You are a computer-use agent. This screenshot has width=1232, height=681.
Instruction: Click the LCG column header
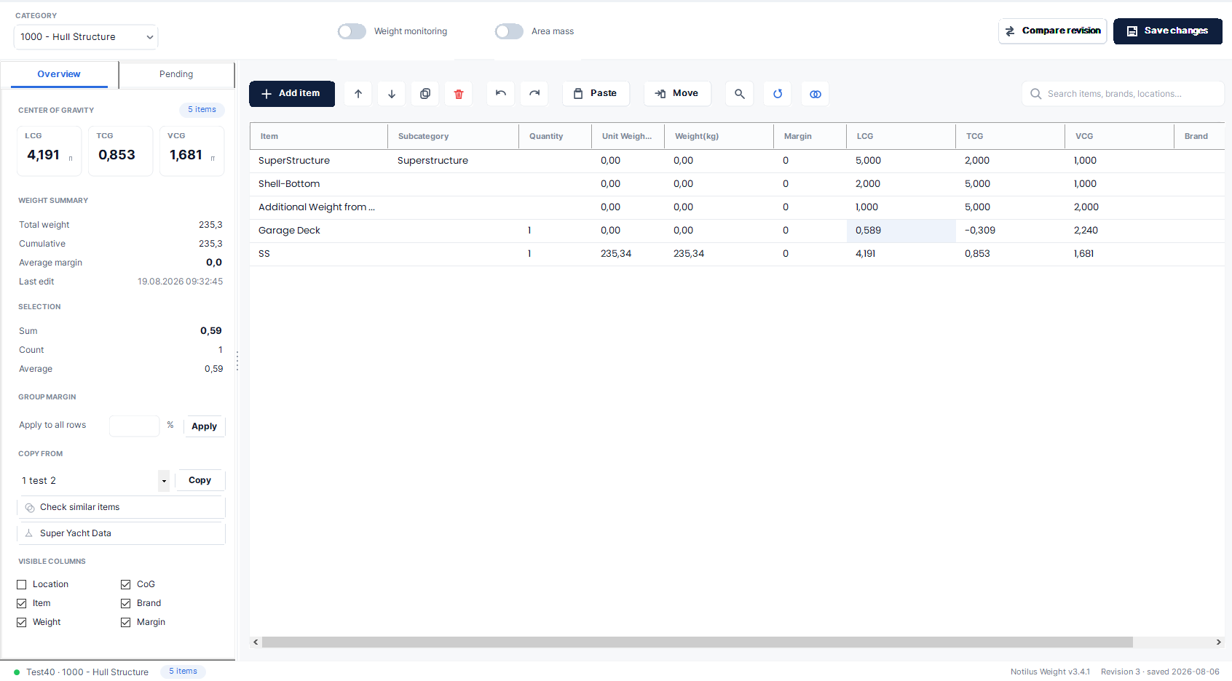pyautogui.click(x=901, y=136)
